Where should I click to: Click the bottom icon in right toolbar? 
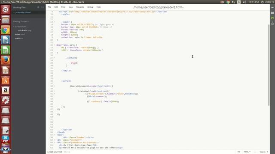pos(272,23)
